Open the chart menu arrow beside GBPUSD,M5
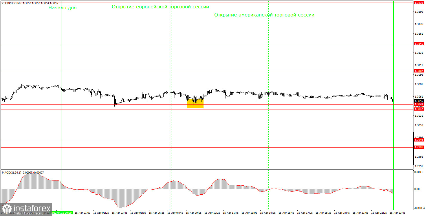This screenshot has height=216, width=425. (x=3, y=3)
